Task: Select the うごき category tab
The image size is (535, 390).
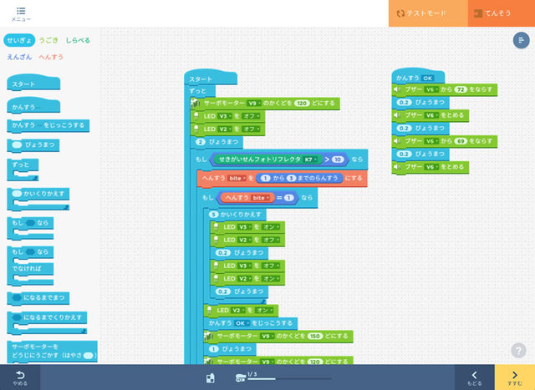Action: point(48,40)
